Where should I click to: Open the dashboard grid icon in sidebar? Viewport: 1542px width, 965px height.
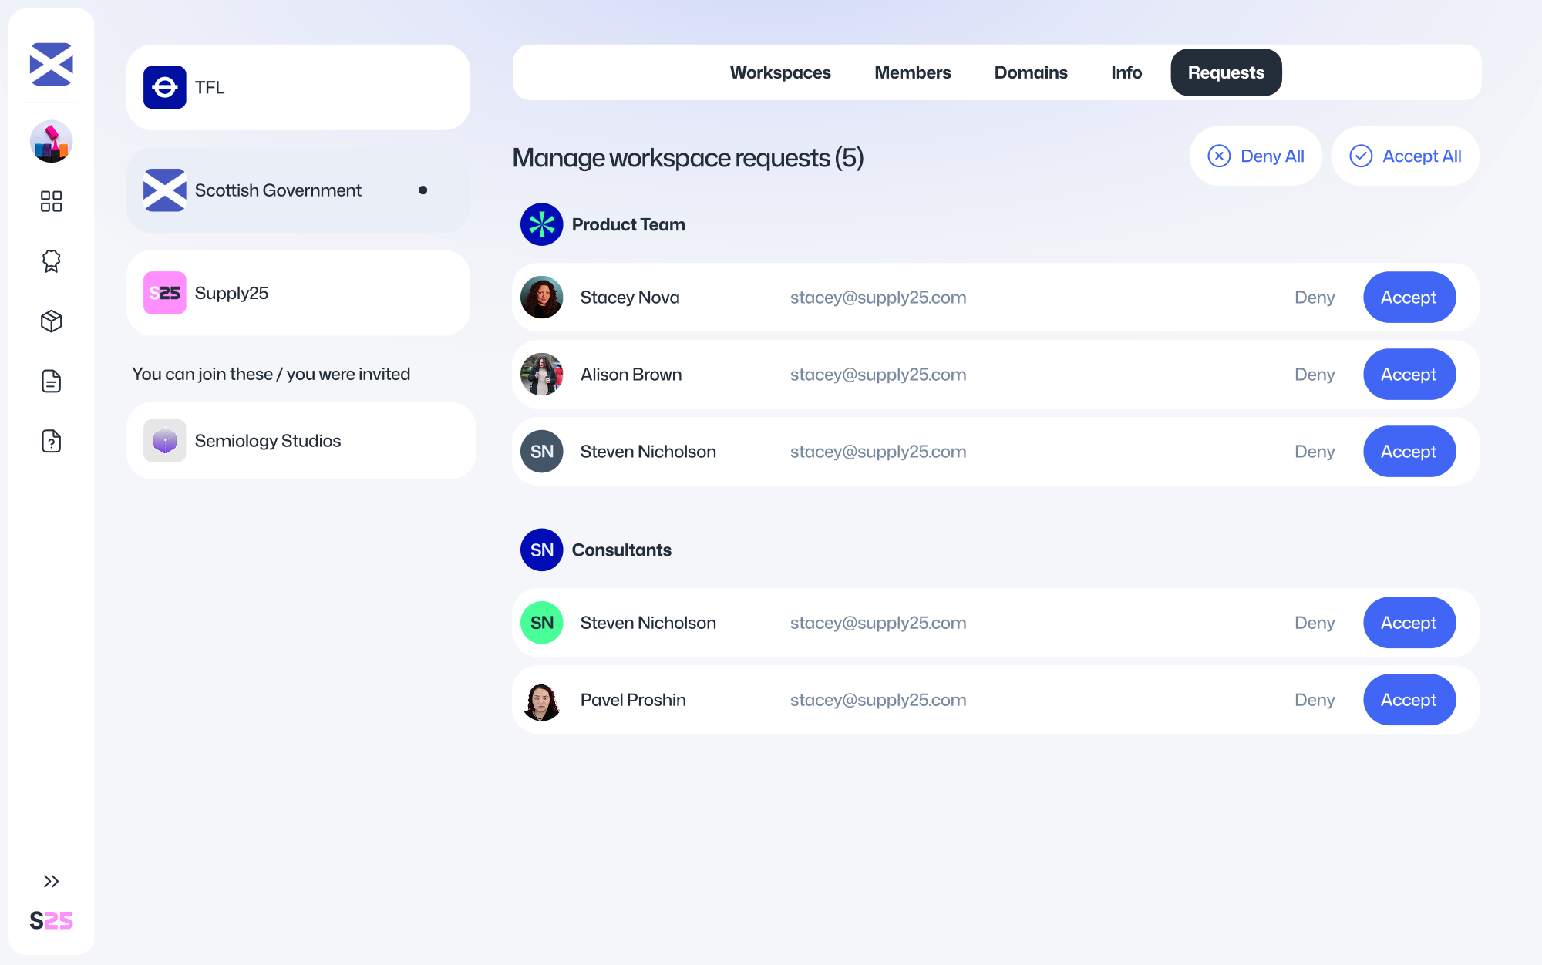click(51, 201)
